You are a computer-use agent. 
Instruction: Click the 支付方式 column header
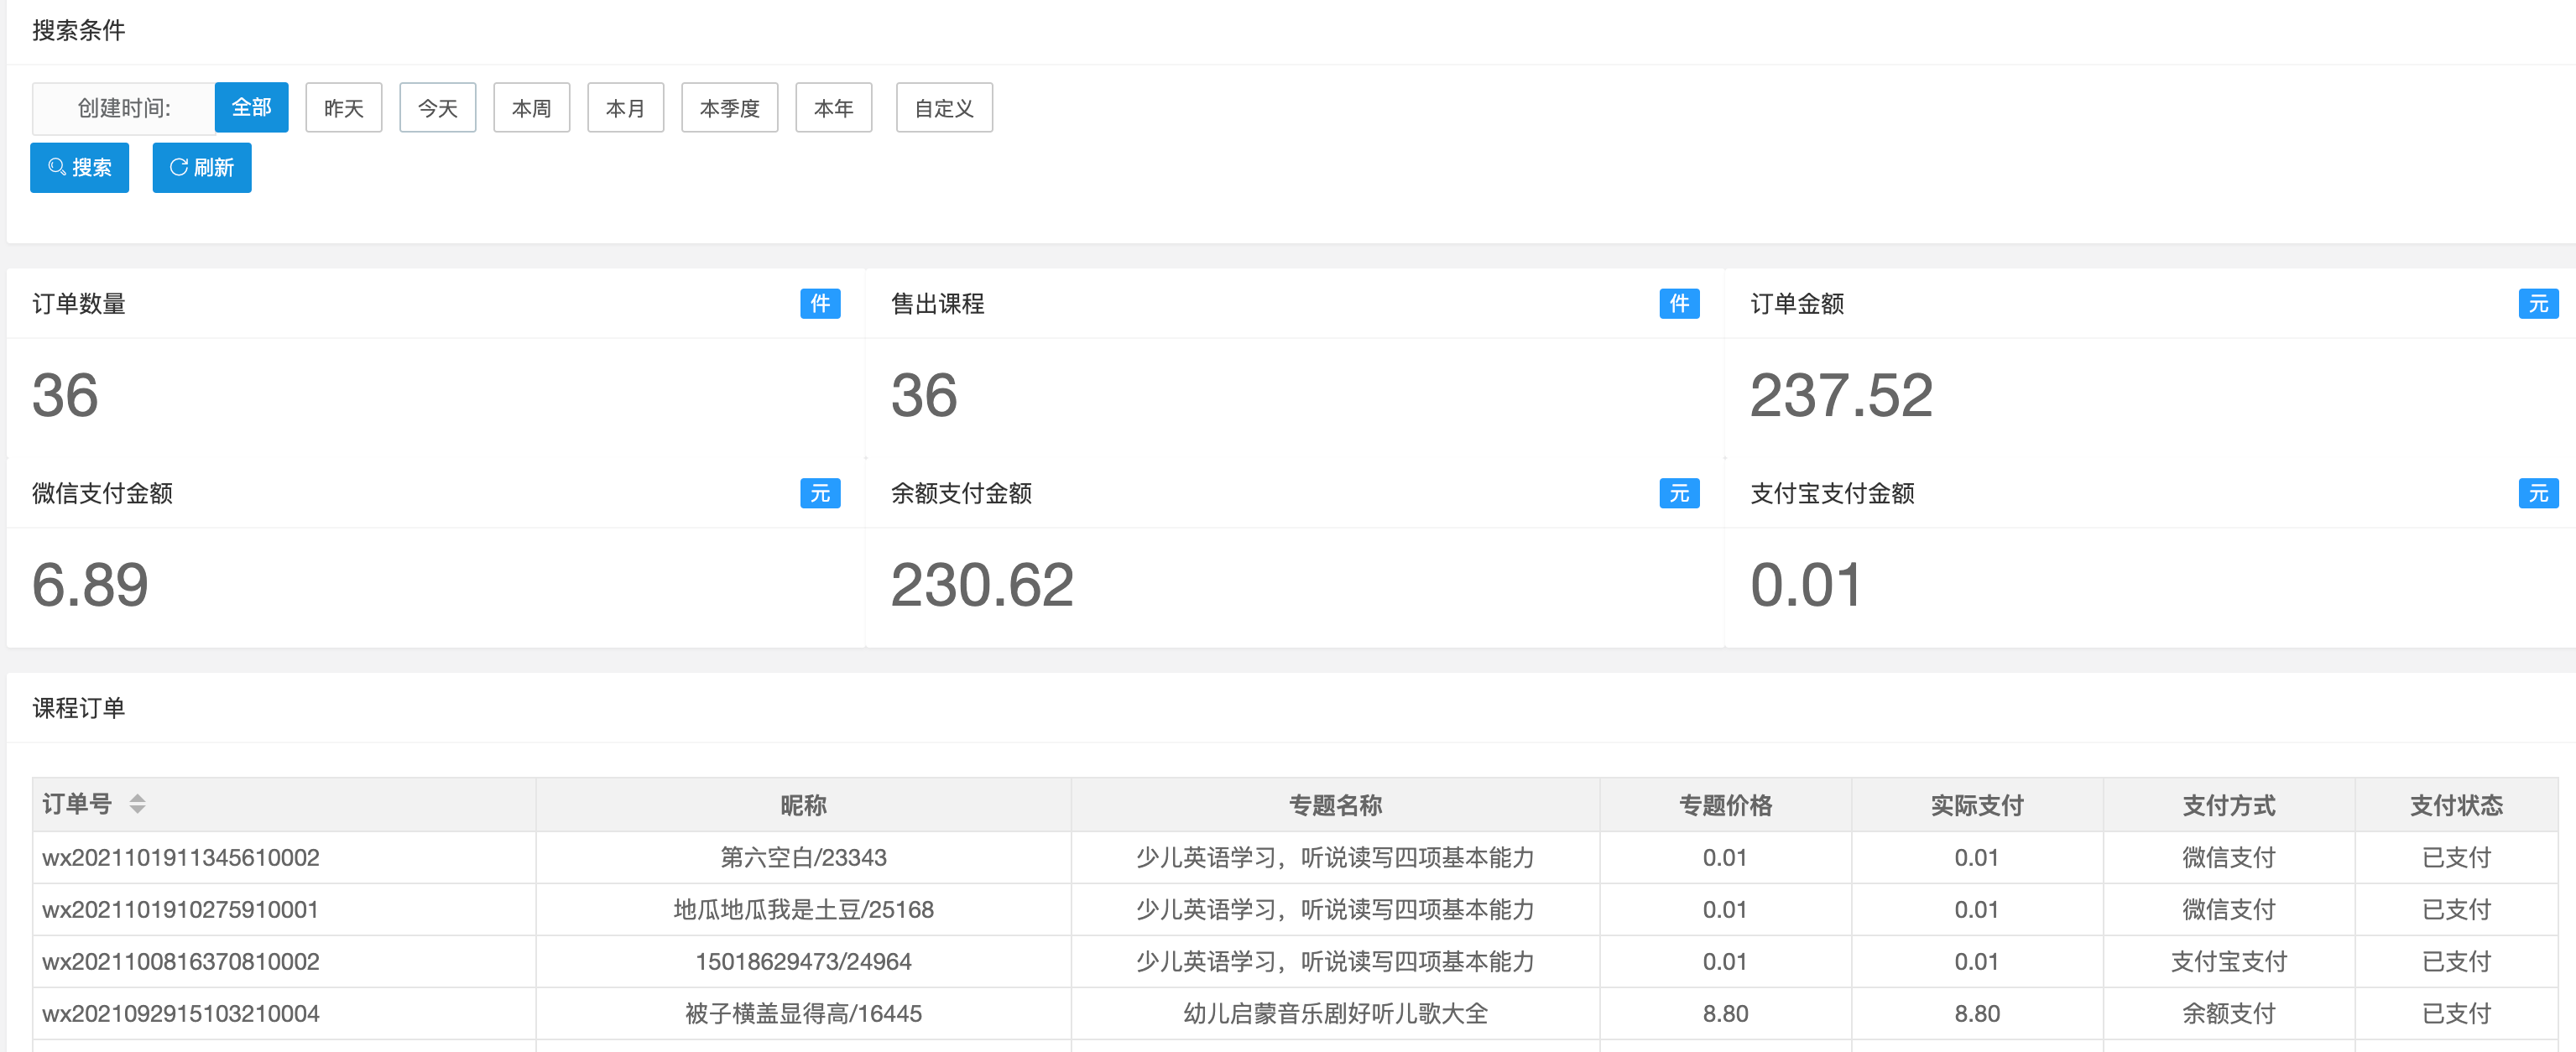click(2229, 805)
